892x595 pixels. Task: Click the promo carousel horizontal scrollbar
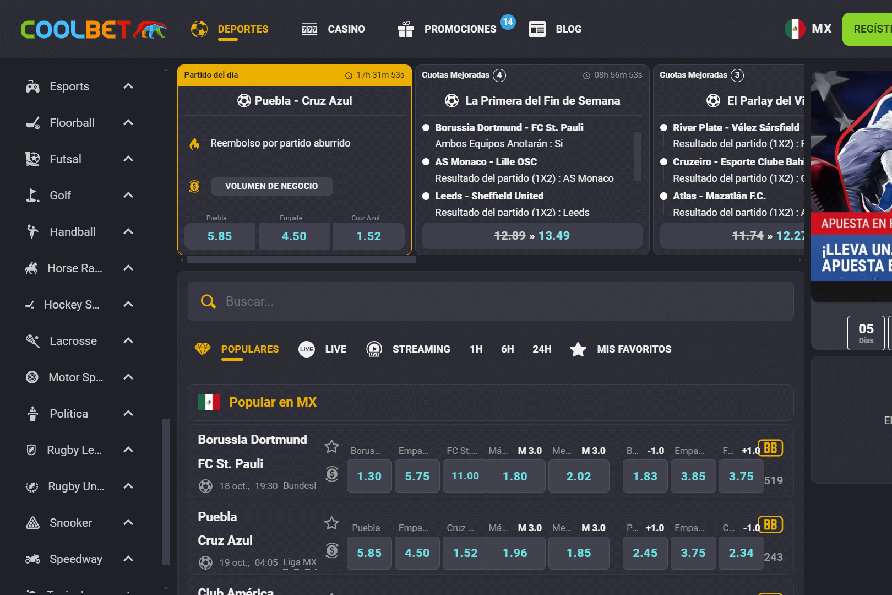tap(301, 260)
